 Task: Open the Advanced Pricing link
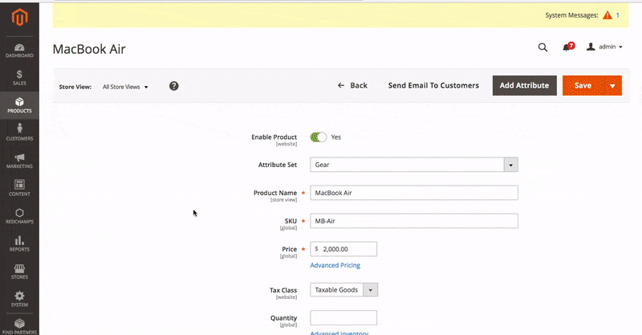point(335,265)
